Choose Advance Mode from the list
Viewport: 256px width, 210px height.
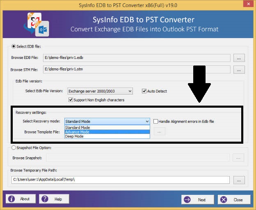pos(107,132)
